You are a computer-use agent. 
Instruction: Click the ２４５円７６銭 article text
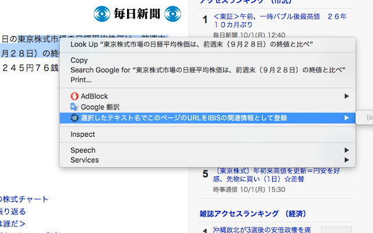coord(30,68)
